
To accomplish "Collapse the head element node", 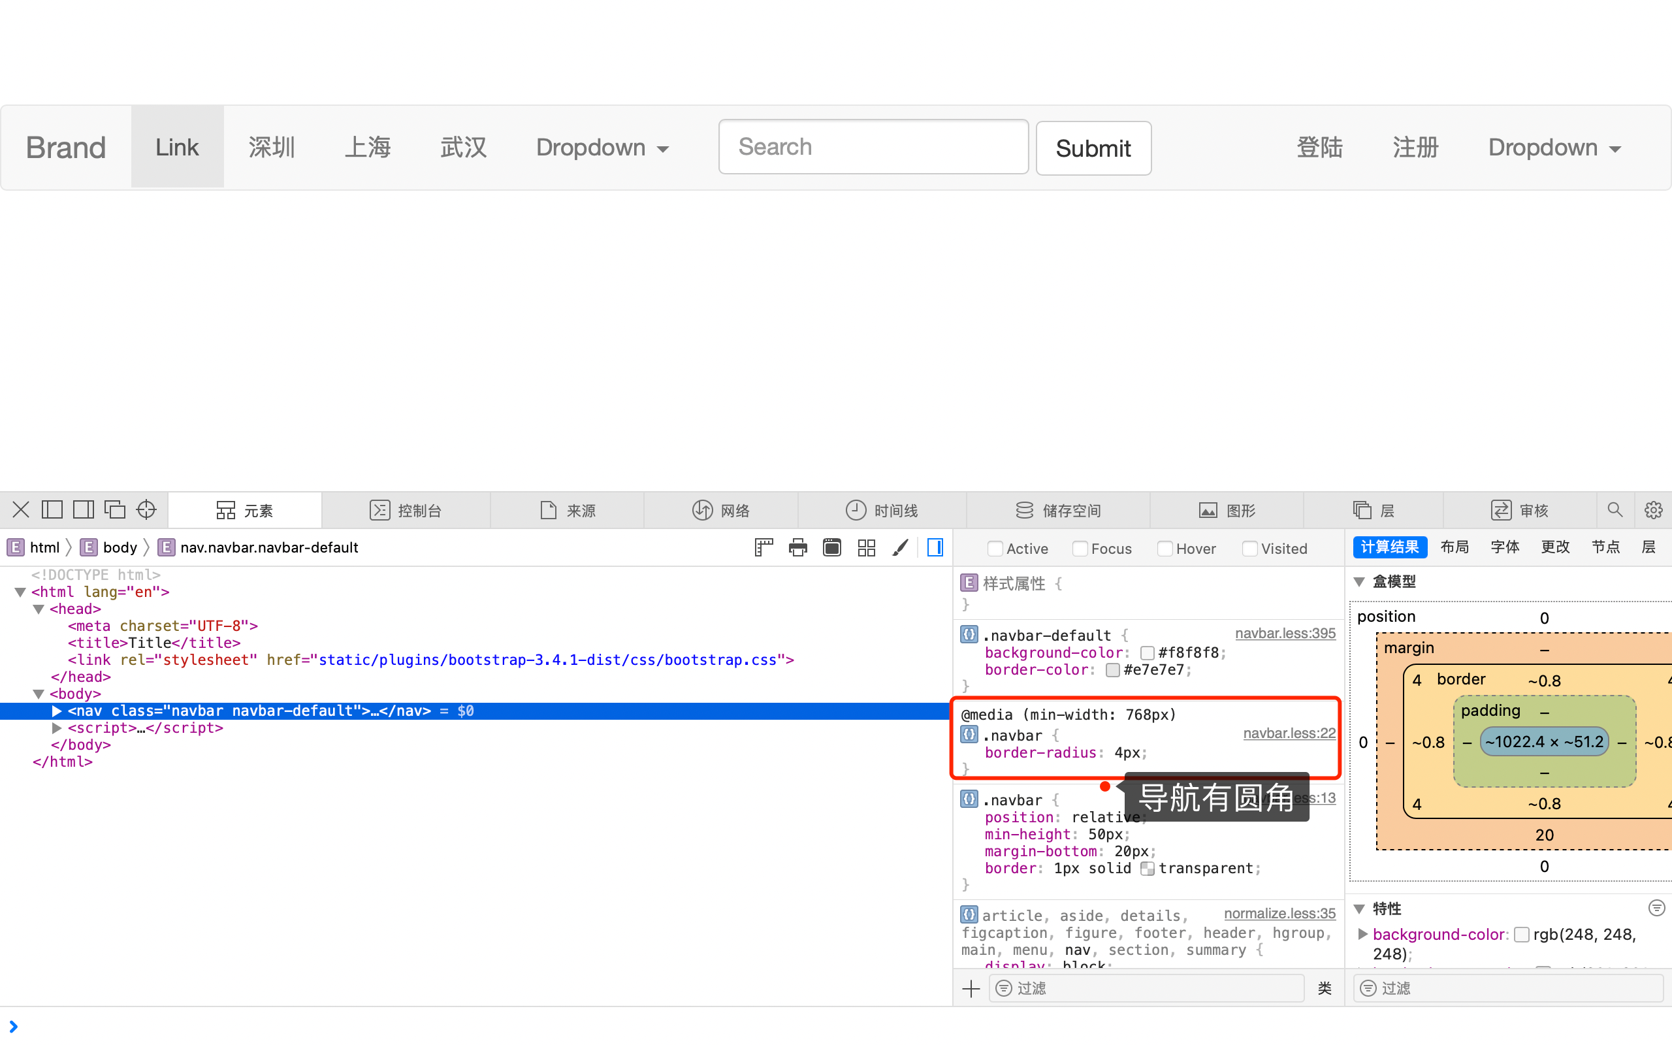I will 39,609.
